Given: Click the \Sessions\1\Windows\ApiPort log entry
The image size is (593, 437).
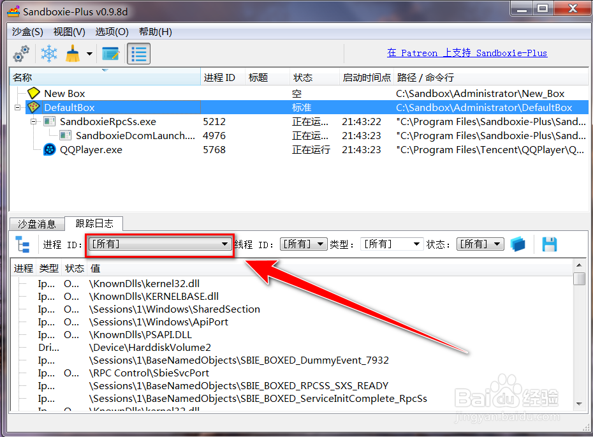Looking at the screenshot, I should pos(159,322).
